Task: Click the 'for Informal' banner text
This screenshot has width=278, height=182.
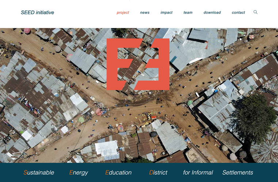Action: pos(198,173)
